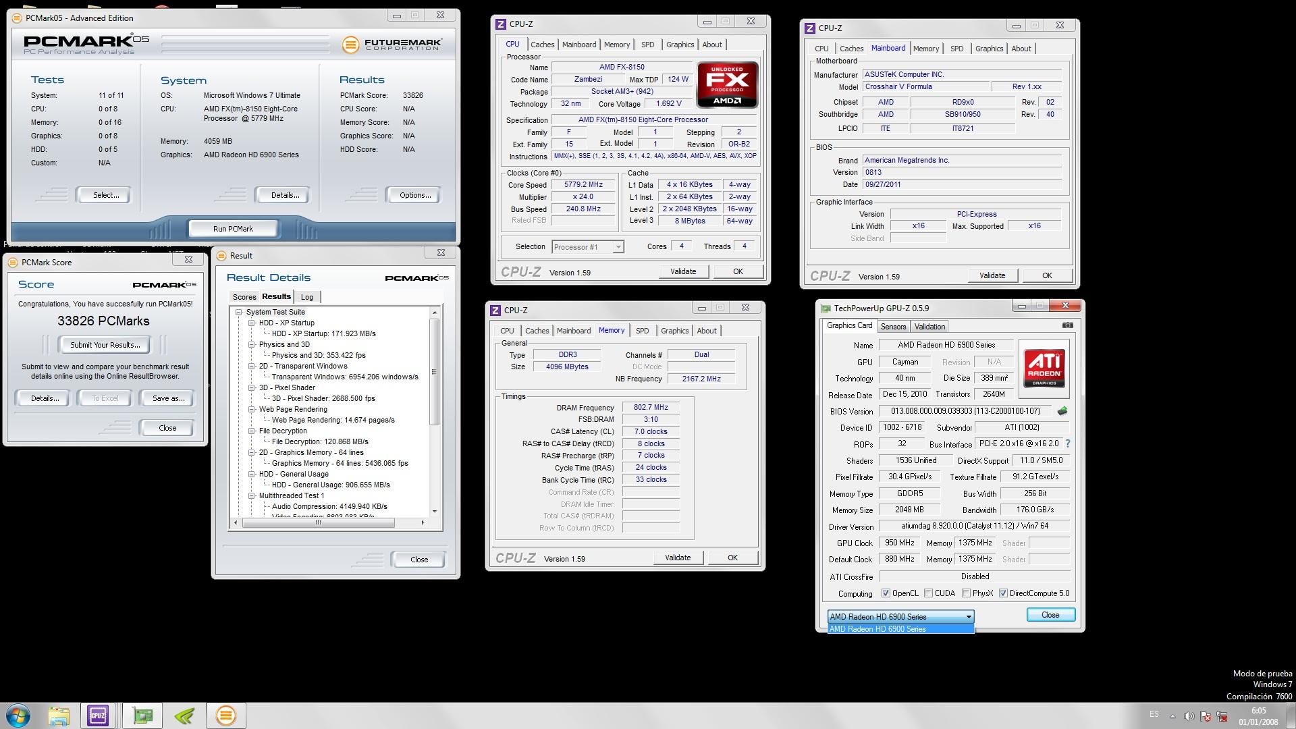Open the Log tab in Result Details
Image resolution: width=1296 pixels, height=729 pixels.
307,297
